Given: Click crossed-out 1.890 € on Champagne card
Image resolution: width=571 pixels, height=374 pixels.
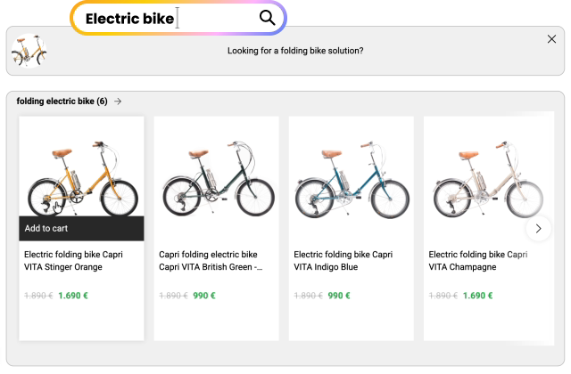Looking at the screenshot, I should pyautogui.click(x=443, y=296).
